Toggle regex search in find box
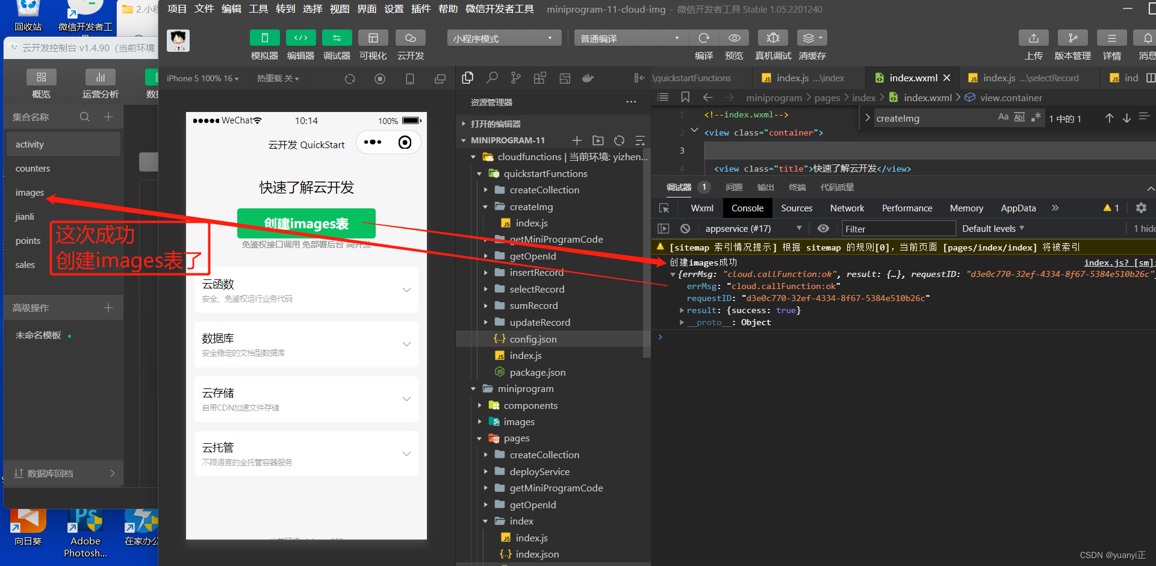The height and width of the screenshot is (566, 1156). 1036,117
